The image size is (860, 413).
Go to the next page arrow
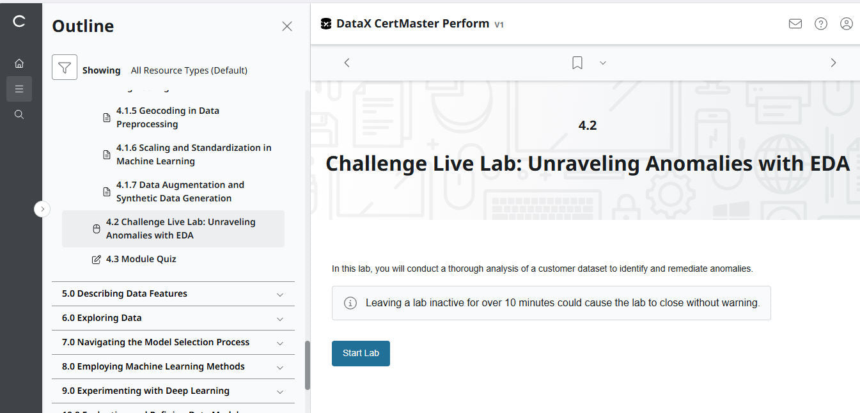[x=833, y=63]
